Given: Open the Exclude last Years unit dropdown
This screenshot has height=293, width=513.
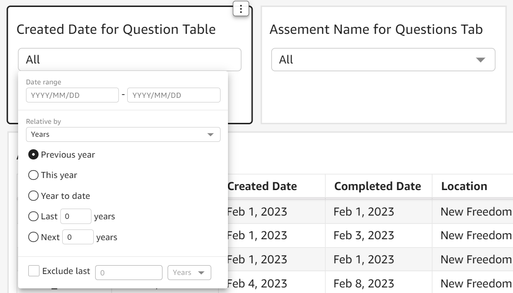Looking at the screenshot, I should tap(188, 273).
